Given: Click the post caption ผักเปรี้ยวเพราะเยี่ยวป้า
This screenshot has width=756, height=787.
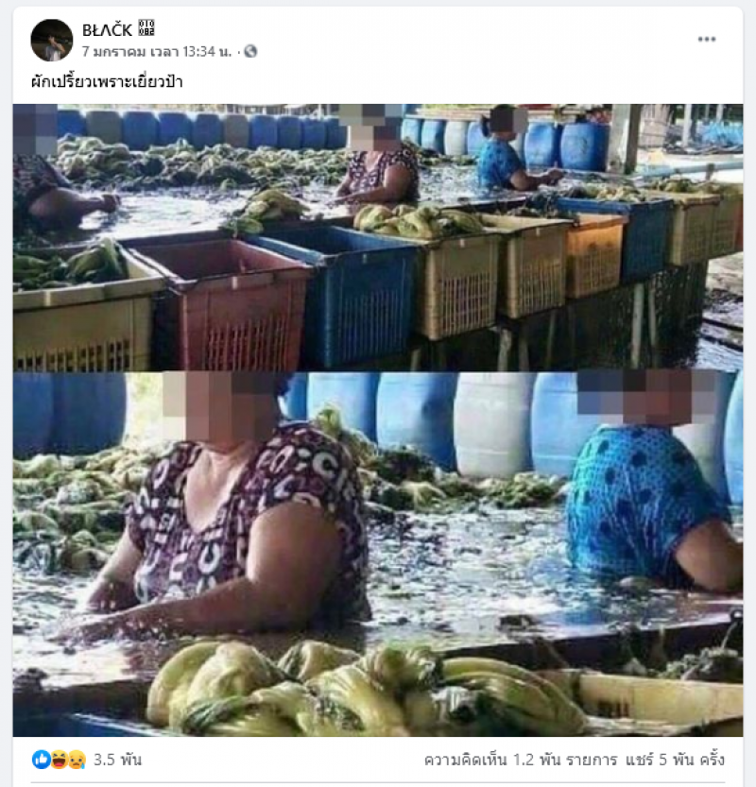Looking at the screenshot, I should 107,81.
